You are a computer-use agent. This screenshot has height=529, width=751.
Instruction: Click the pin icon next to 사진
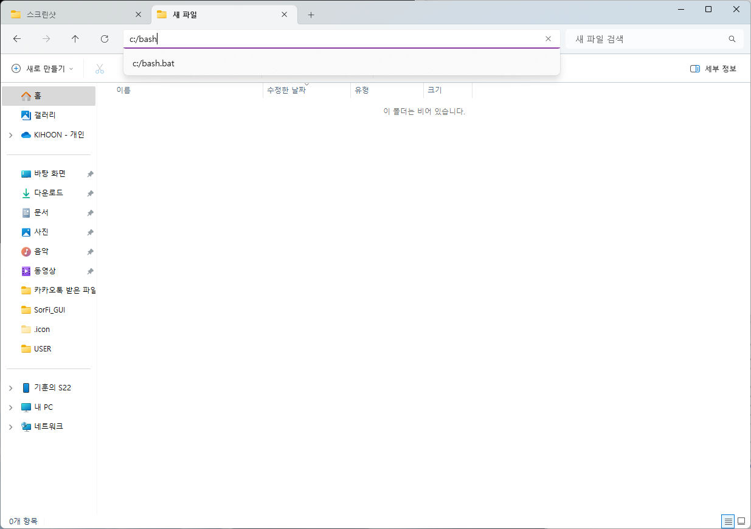click(x=90, y=232)
